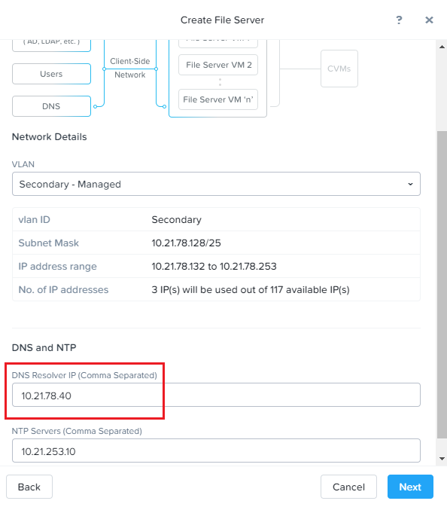Click File Server VM 'n' box

point(218,99)
